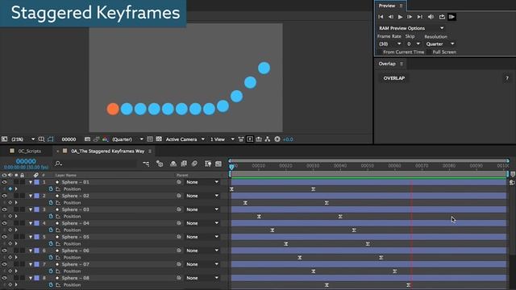Take snapshot camera icon in viewer
This screenshot has width=516, height=290.
(x=87, y=139)
